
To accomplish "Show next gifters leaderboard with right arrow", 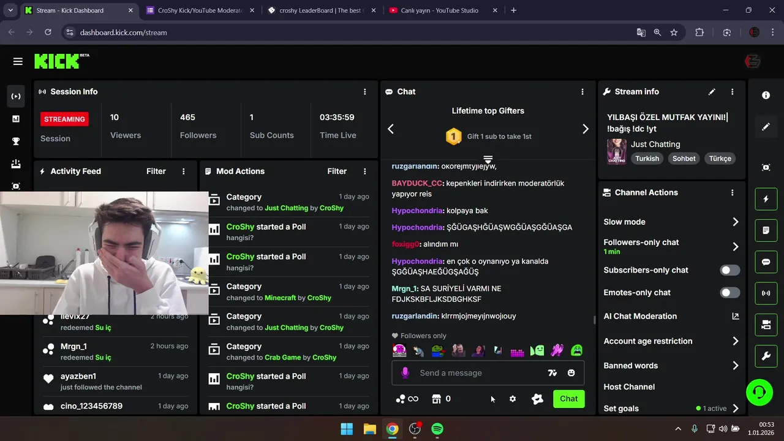I will click(586, 129).
